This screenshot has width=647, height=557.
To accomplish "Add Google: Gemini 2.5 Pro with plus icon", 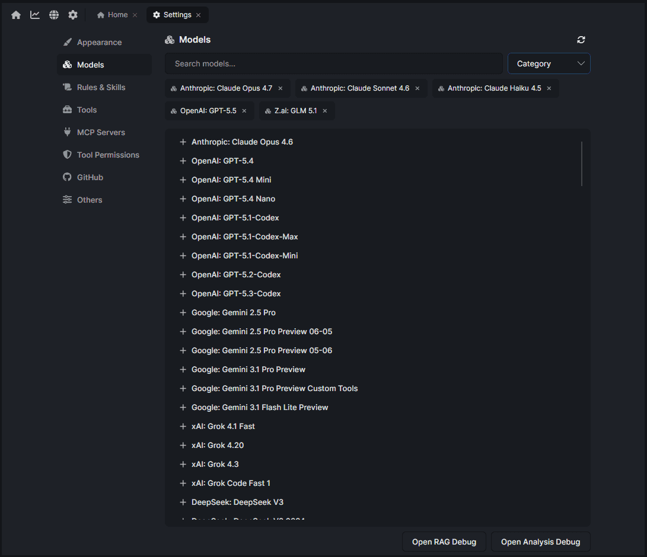I will 183,312.
